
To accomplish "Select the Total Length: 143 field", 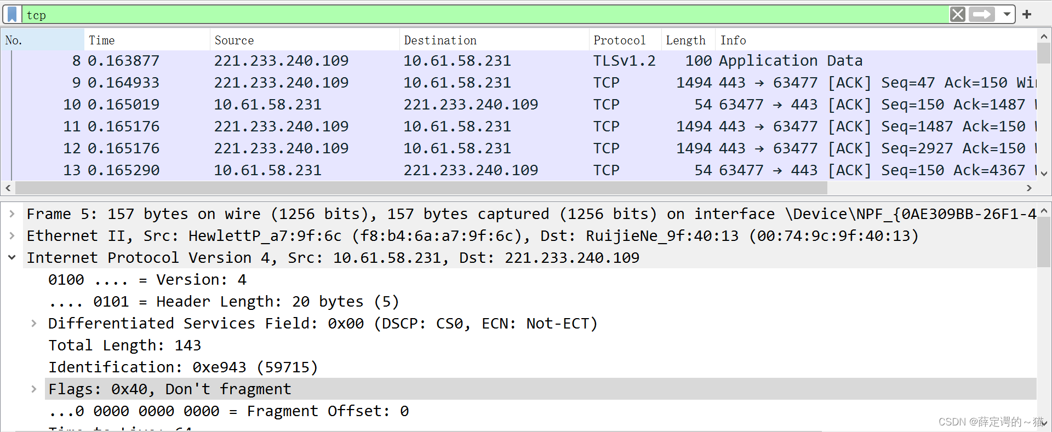I will coord(125,345).
